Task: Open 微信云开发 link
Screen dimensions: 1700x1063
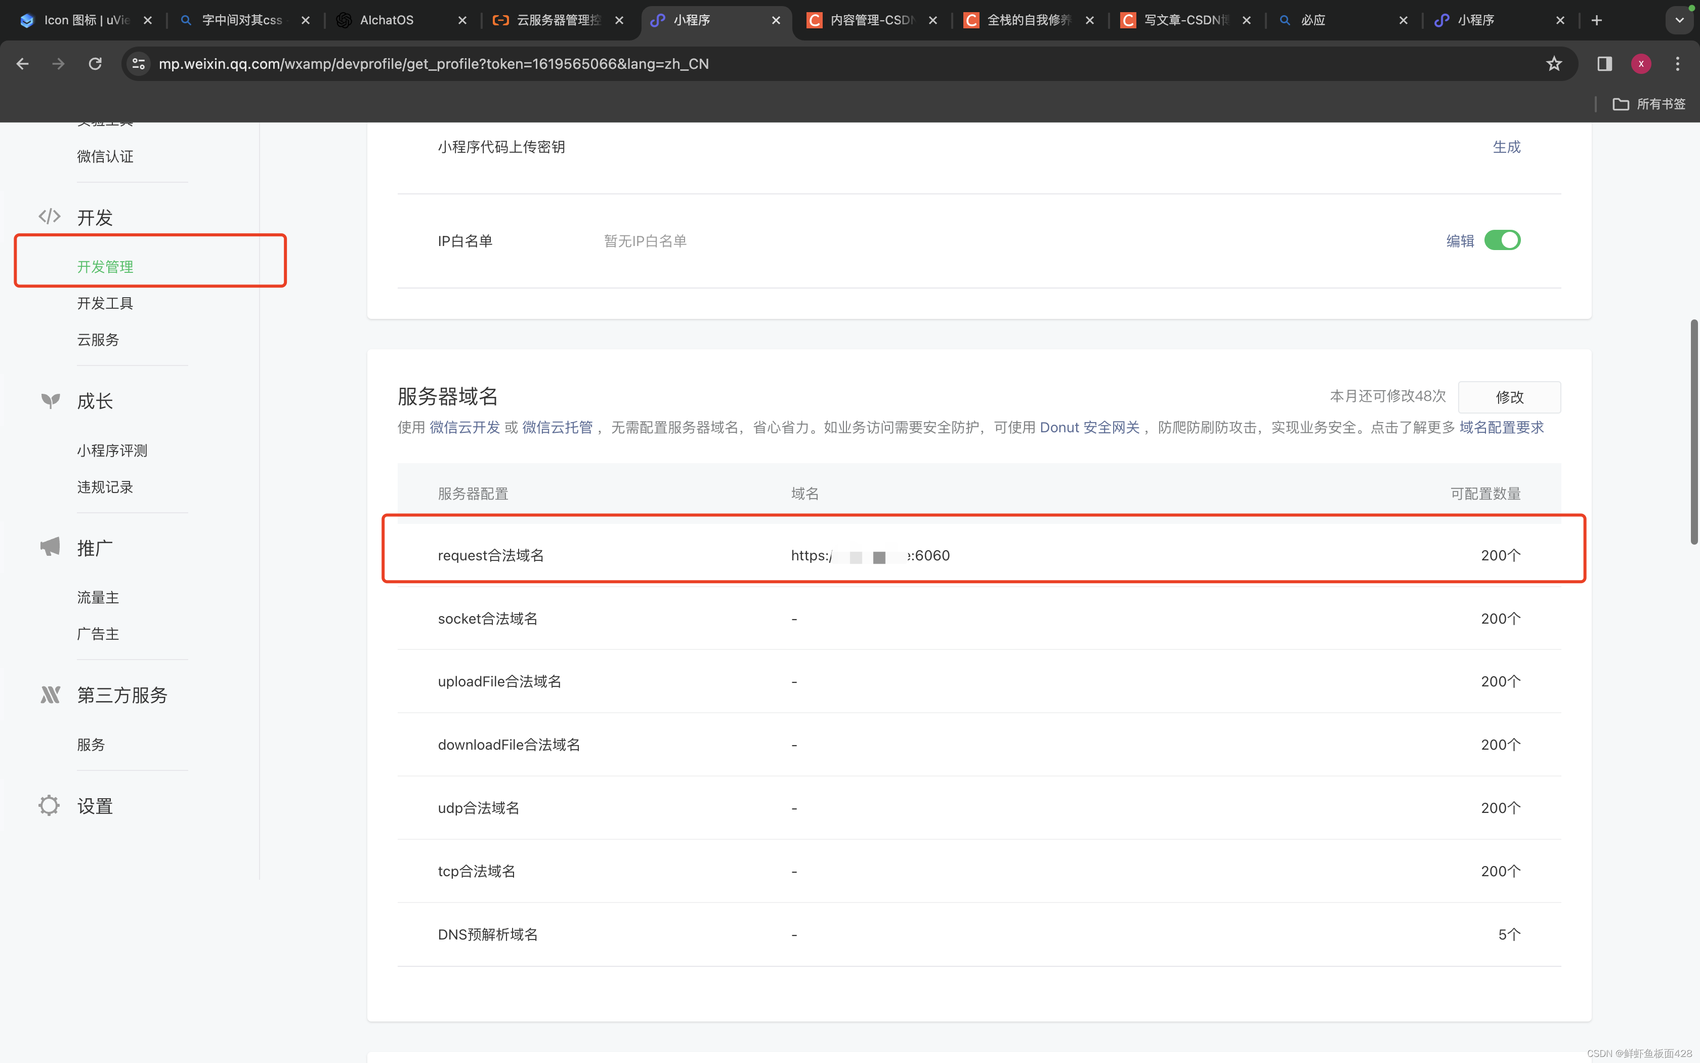Action: tap(464, 427)
